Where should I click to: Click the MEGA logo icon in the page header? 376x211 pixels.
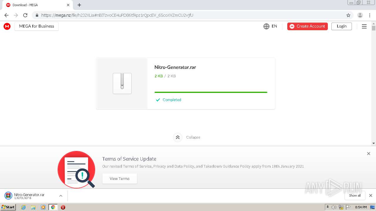pyautogui.click(x=7, y=26)
